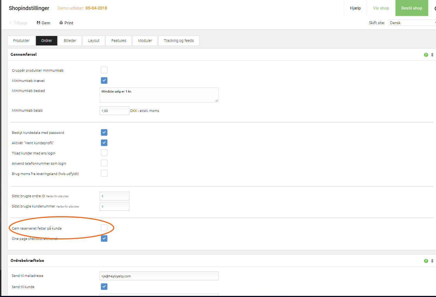
Task: Go back via Tilbage arrow
Action: coord(10,23)
